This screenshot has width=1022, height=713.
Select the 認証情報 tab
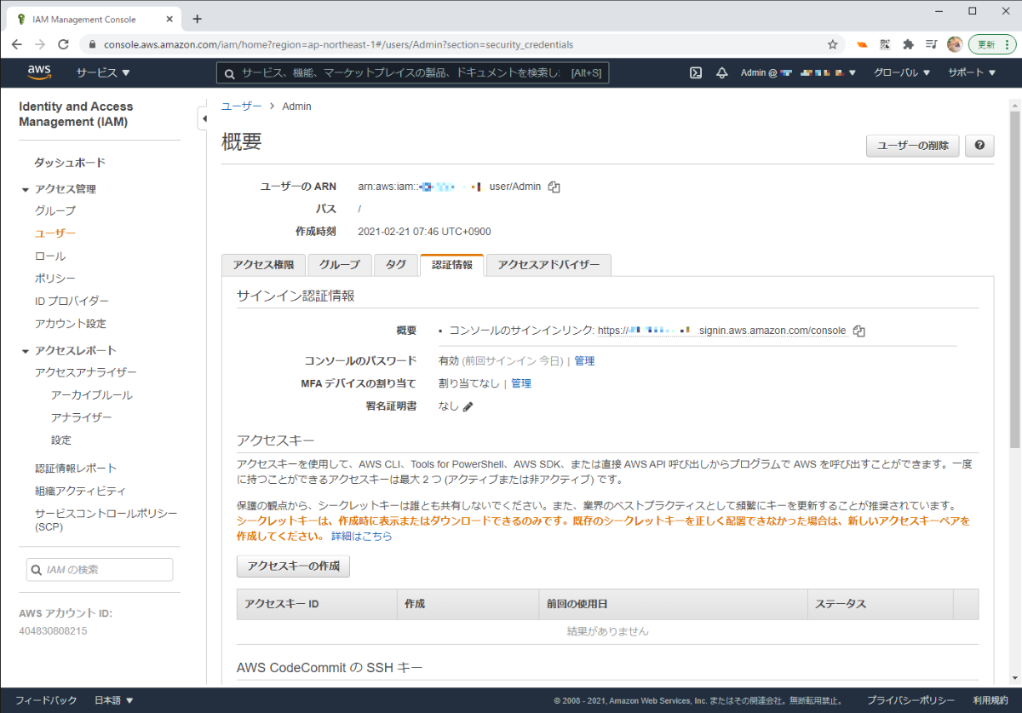click(452, 265)
